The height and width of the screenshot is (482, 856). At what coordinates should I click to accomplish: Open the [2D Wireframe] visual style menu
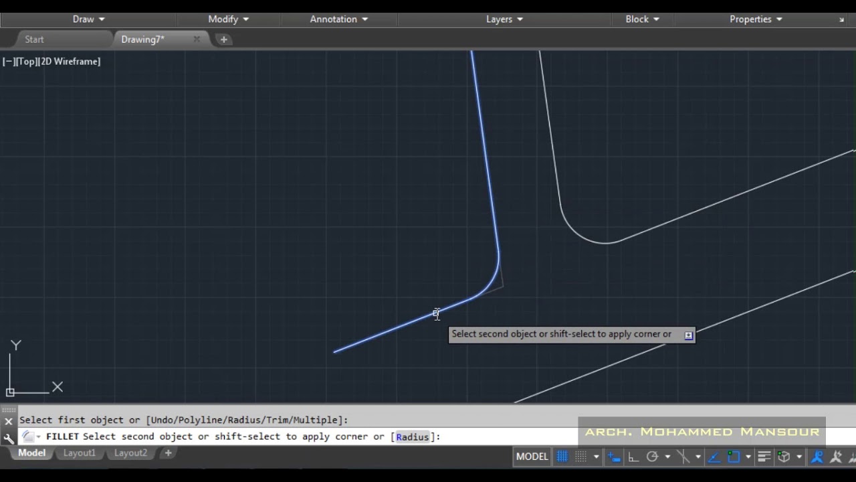pos(70,62)
